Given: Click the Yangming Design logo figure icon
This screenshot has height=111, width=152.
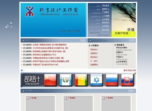Looking at the screenshot, I should point(30,11).
